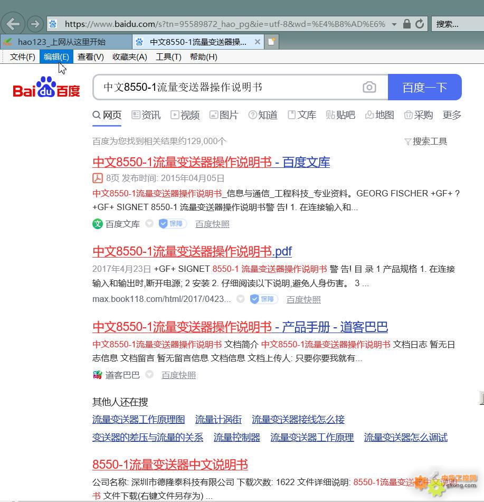Open result 中文8550-1流量变送器操作说明书 - 百度文库

211,162
